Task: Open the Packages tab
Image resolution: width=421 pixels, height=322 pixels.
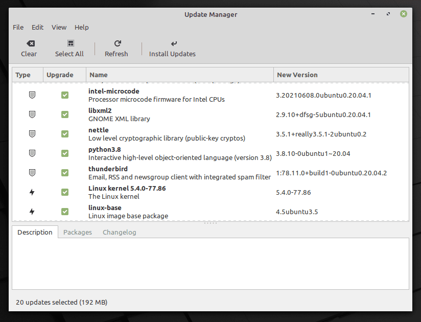Action: coord(78,232)
